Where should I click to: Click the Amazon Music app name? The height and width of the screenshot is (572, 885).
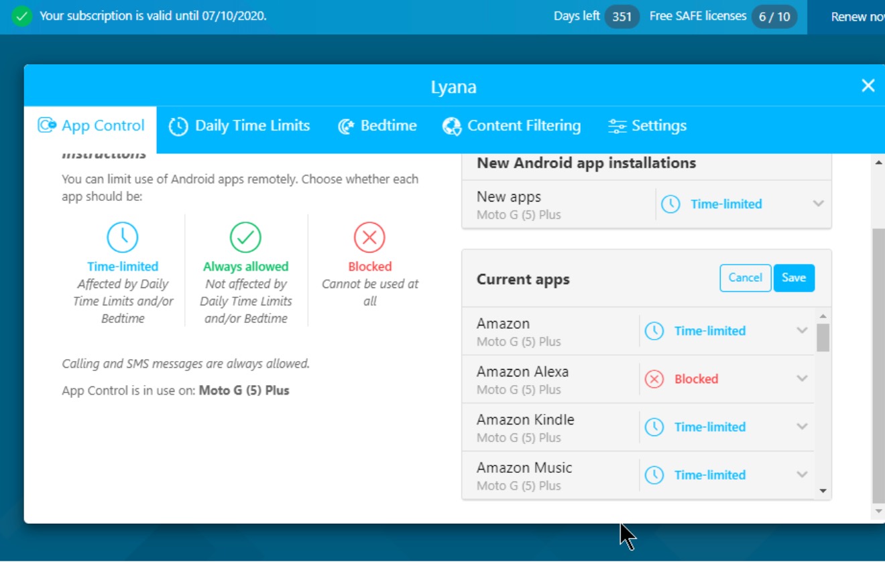click(x=524, y=468)
